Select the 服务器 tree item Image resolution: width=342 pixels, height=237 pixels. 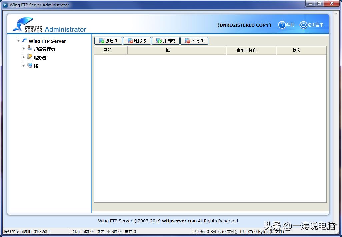pos(40,58)
